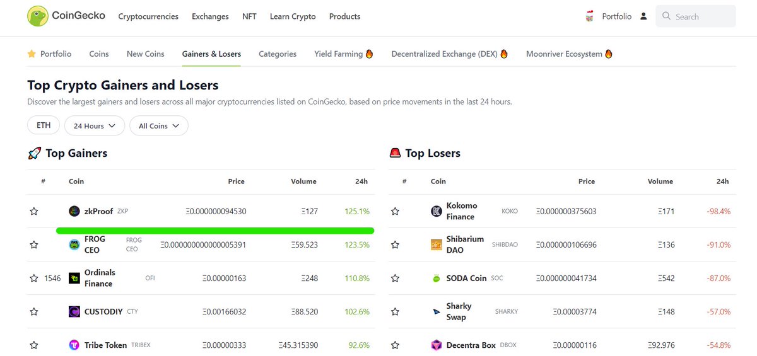The image size is (757, 356).
Task: Sort Top Losers by Coin column
Action: 438,181
